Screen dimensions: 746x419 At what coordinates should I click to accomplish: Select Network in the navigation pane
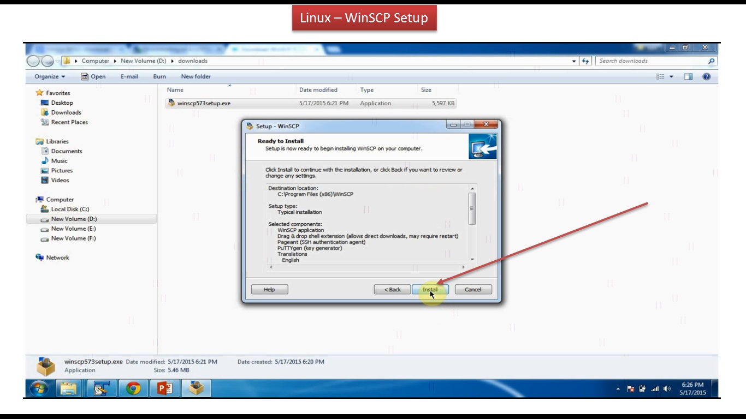pos(57,258)
